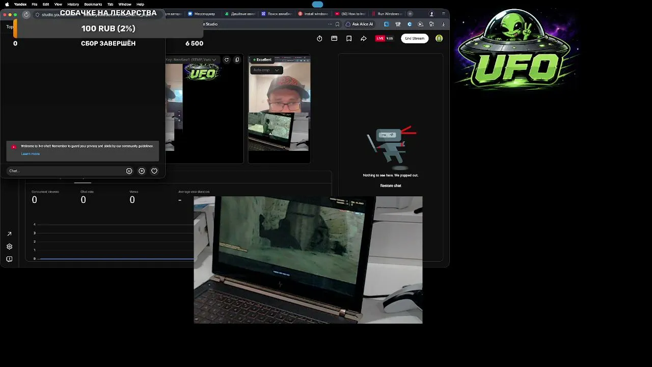The height and width of the screenshot is (367, 652).
Task: Send a heart reaction in chat
Action: point(154,171)
